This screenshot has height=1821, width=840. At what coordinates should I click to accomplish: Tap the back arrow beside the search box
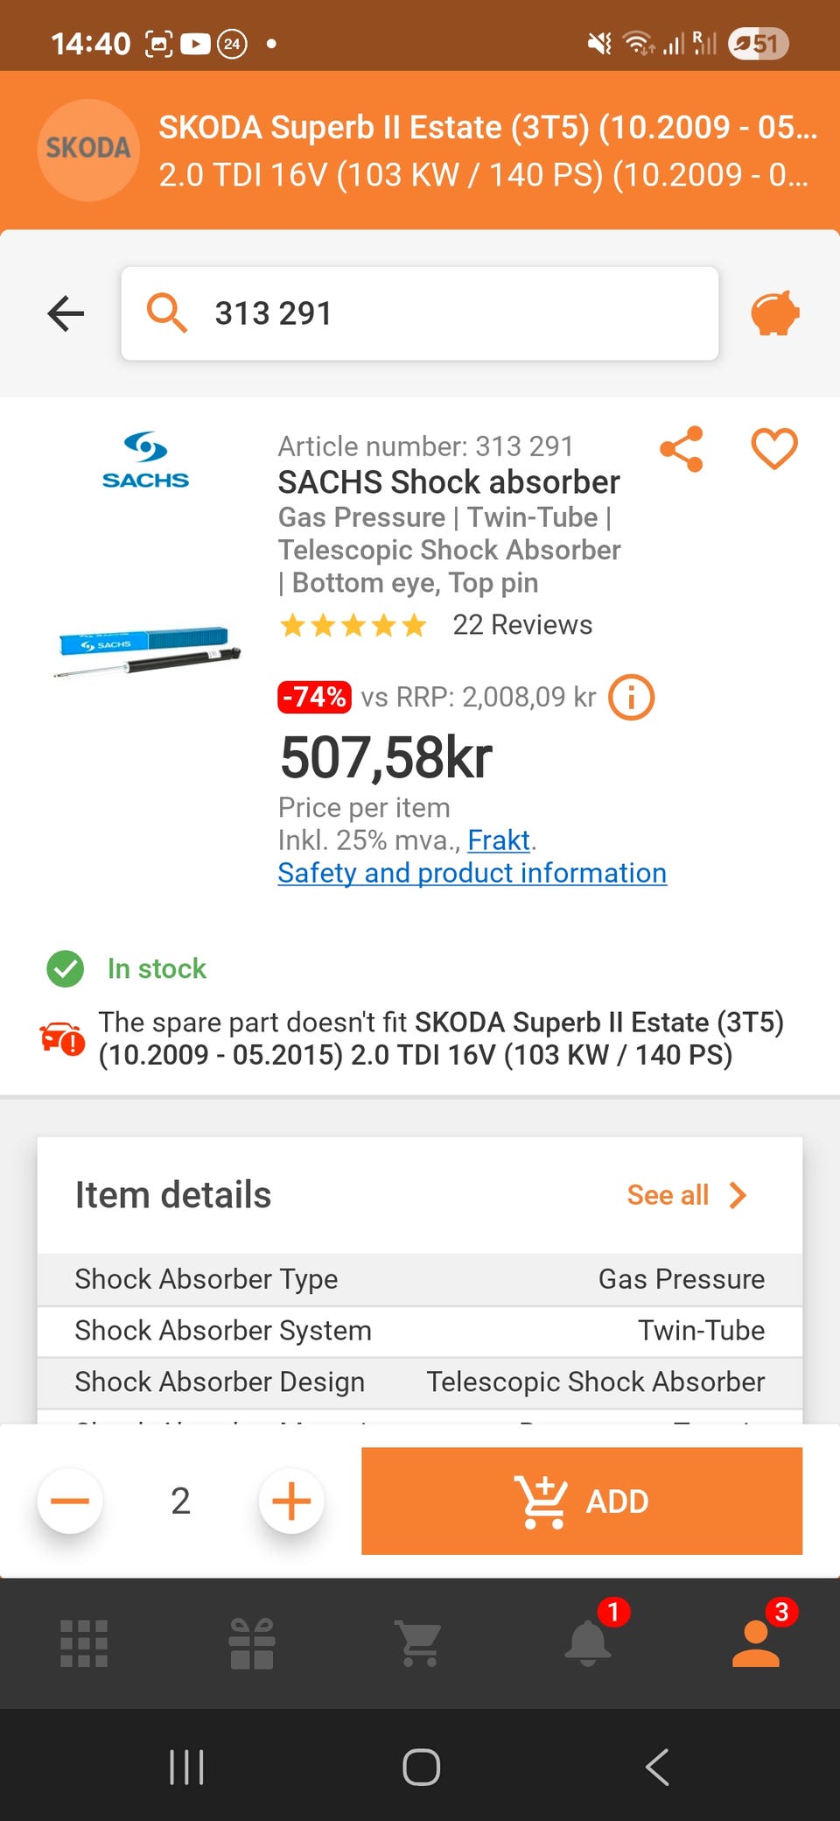[x=66, y=313]
